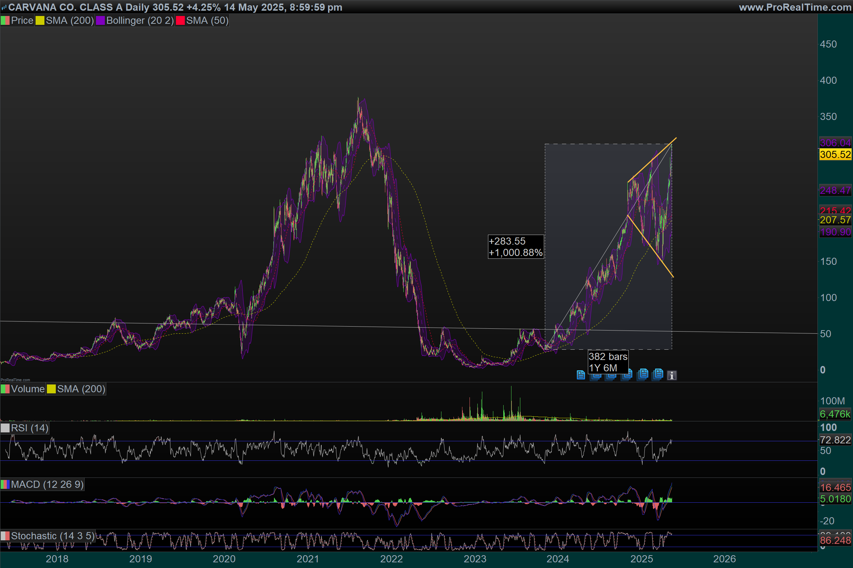Click the single-page news icon below the chart
853x568 pixels.
tap(580, 375)
